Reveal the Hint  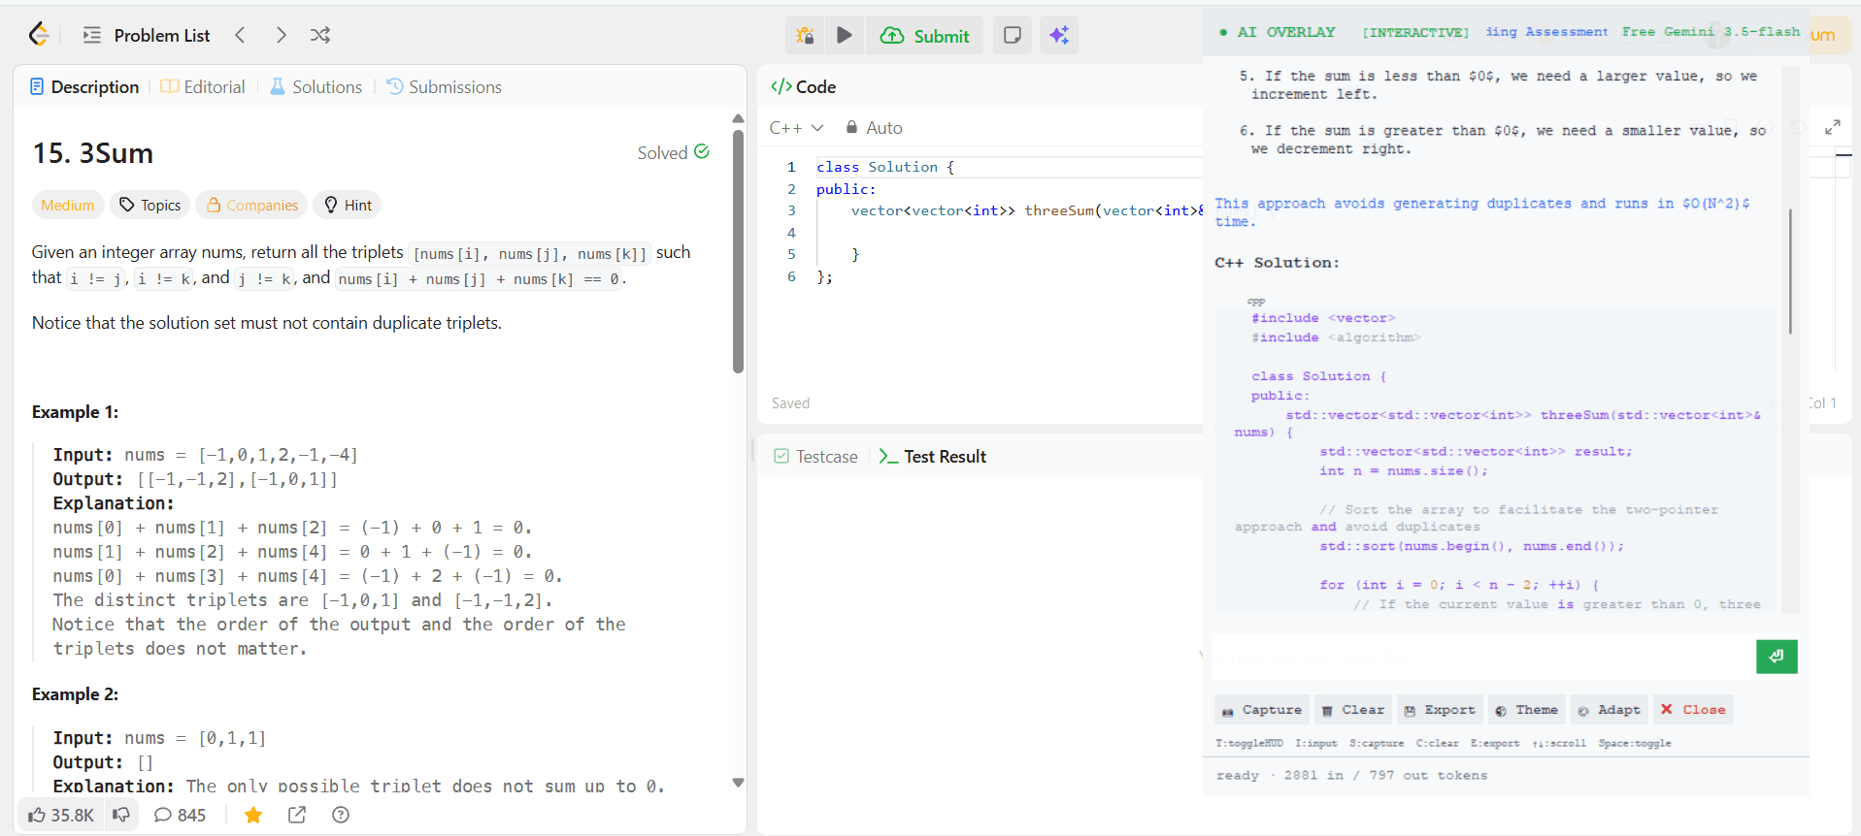(x=348, y=205)
